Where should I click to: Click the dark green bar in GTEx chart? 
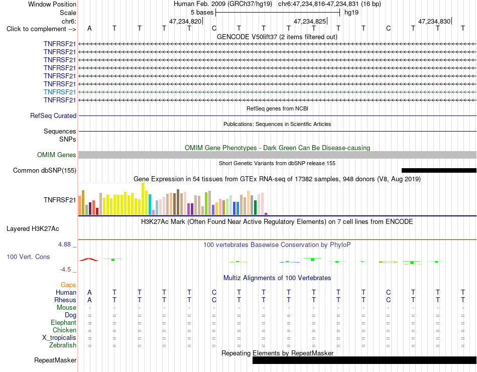pyautogui.click(x=255, y=208)
